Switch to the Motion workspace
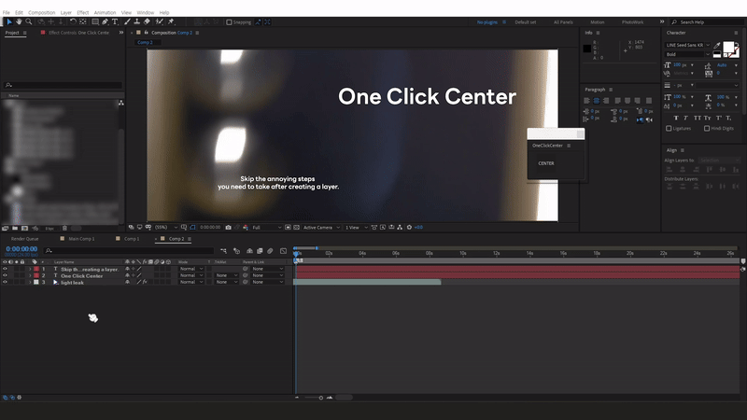The image size is (747, 420). coord(597,21)
